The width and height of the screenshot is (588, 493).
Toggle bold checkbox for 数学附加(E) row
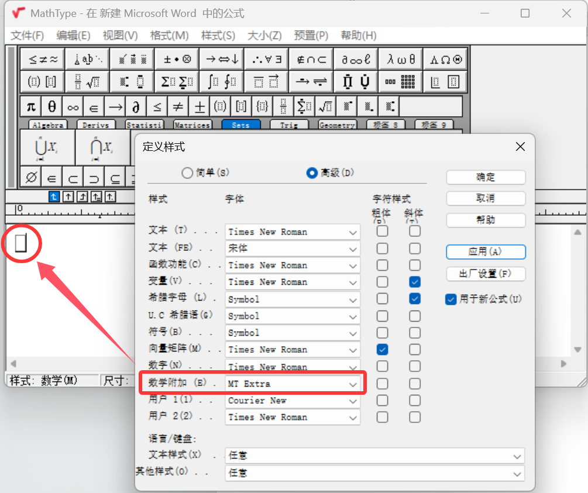click(382, 384)
